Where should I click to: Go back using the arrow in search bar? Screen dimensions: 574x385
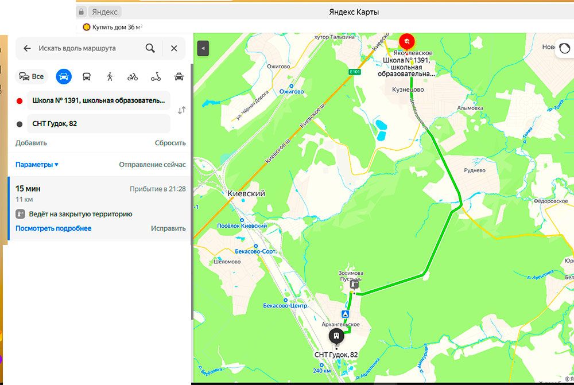point(27,48)
